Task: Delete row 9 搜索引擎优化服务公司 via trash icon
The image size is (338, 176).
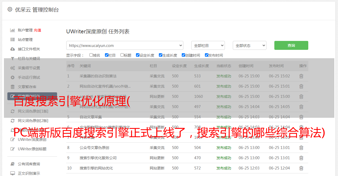Action: point(301,158)
